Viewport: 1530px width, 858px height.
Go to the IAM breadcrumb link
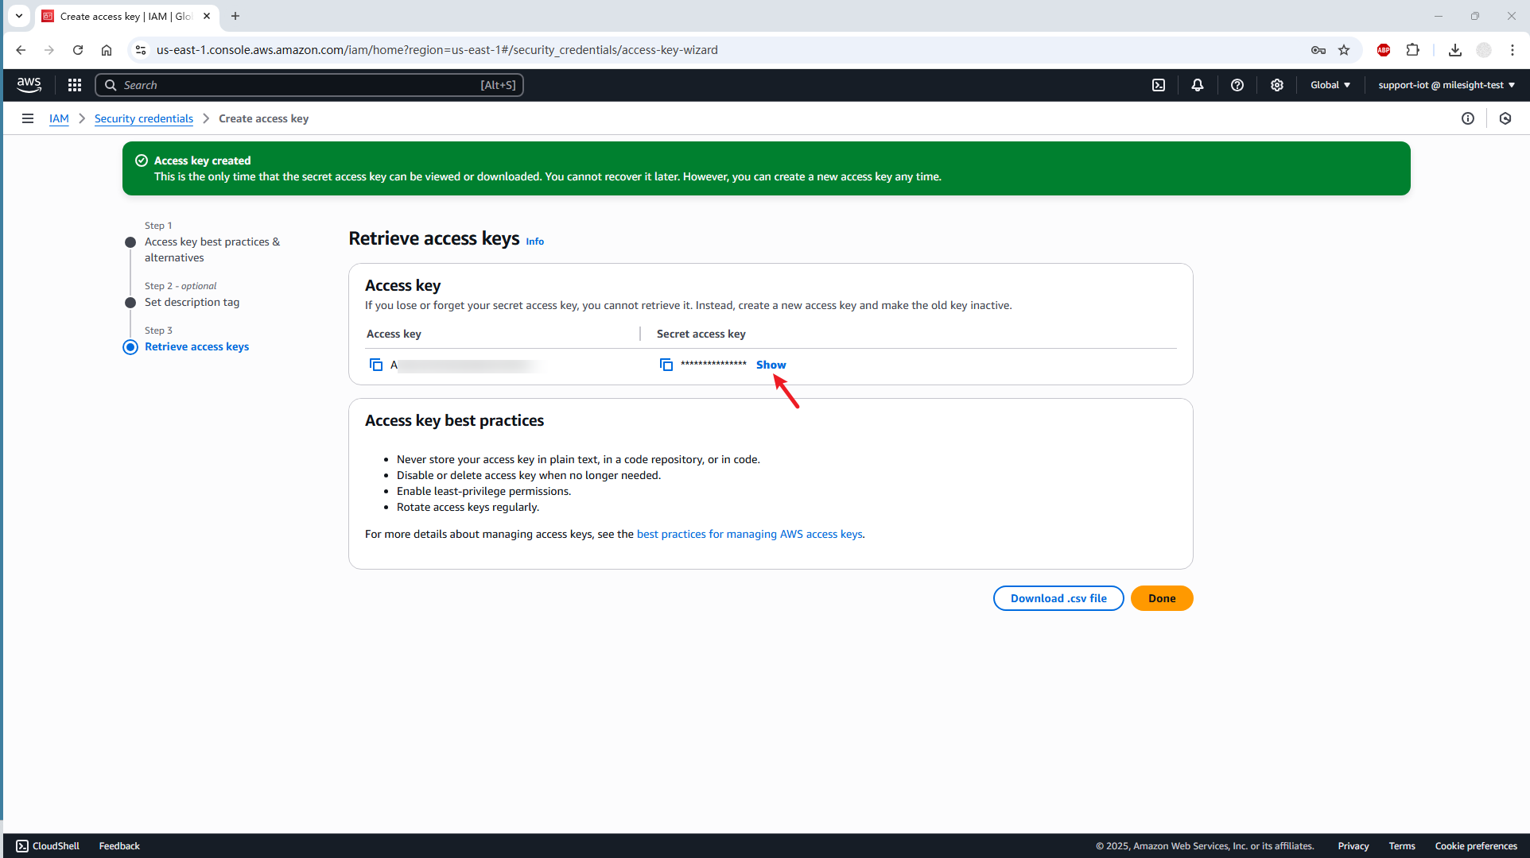tap(59, 118)
